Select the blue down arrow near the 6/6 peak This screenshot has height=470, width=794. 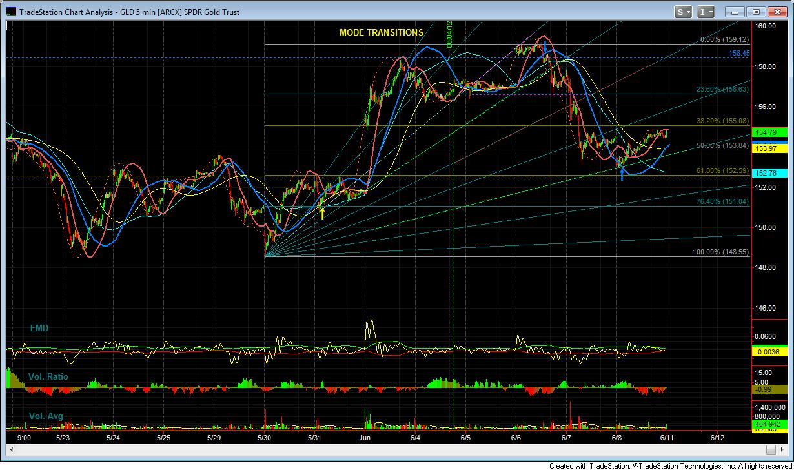[545, 46]
